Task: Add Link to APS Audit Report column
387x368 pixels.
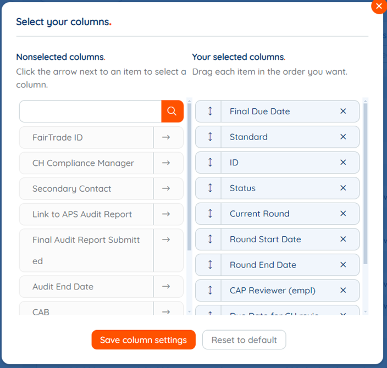Action: [x=166, y=214]
